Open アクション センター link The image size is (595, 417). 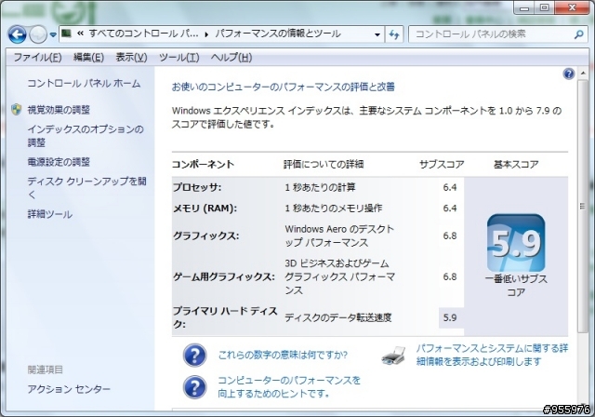pyautogui.click(x=69, y=389)
